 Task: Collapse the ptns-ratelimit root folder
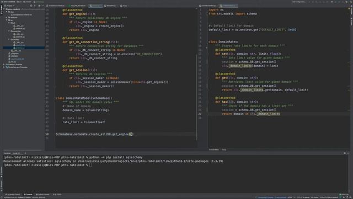4,9
